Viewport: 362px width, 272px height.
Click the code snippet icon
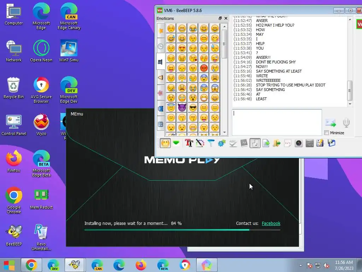pos(288,143)
